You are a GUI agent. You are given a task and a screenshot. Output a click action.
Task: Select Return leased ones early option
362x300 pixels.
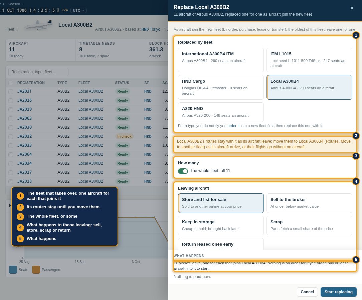pyautogui.click(x=221, y=244)
